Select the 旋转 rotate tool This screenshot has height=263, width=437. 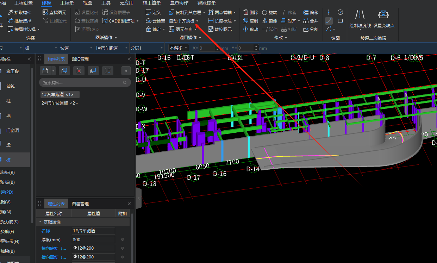(269, 12)
